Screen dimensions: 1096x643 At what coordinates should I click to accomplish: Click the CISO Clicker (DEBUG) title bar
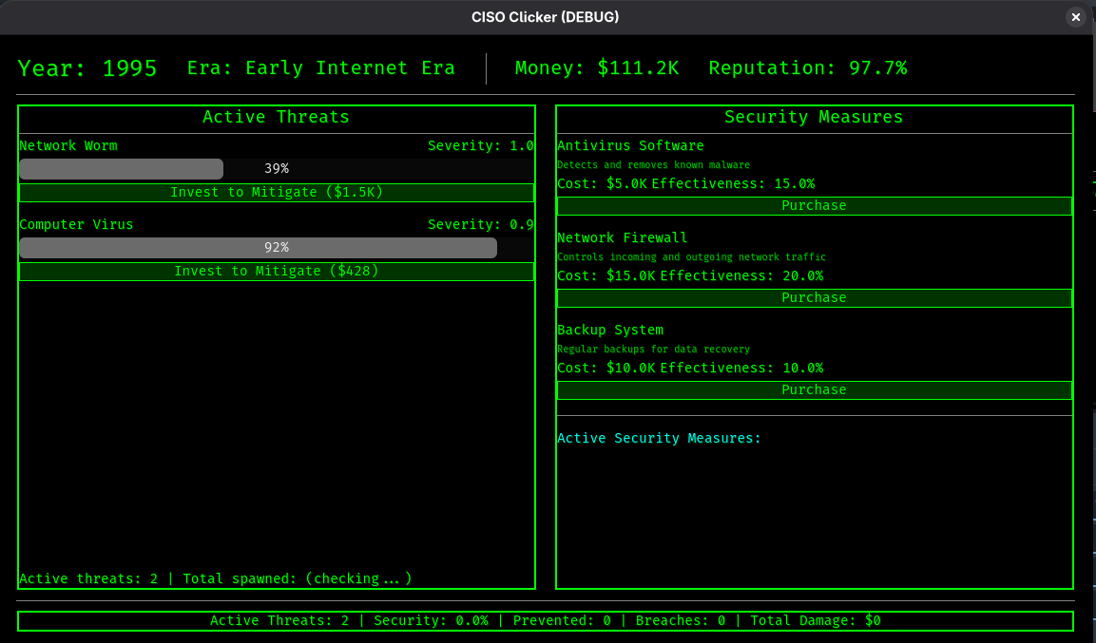point(546,17)
